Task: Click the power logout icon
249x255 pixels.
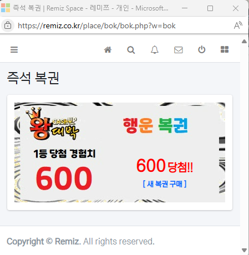Action: pyautogui.click(x=202, y=49)
